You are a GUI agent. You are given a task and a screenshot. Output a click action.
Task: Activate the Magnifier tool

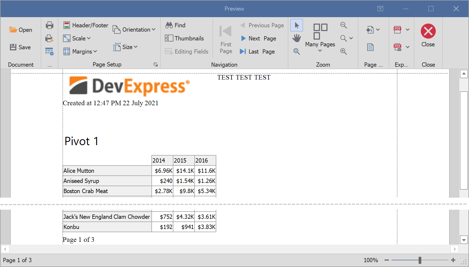297,51
